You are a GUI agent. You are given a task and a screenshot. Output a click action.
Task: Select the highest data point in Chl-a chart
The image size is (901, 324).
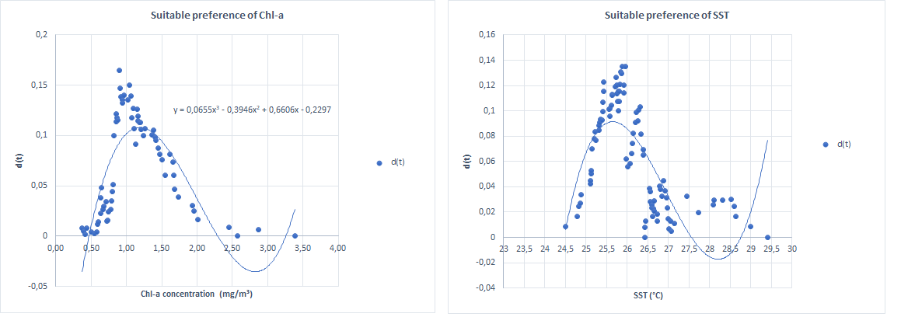click(120, 70)
